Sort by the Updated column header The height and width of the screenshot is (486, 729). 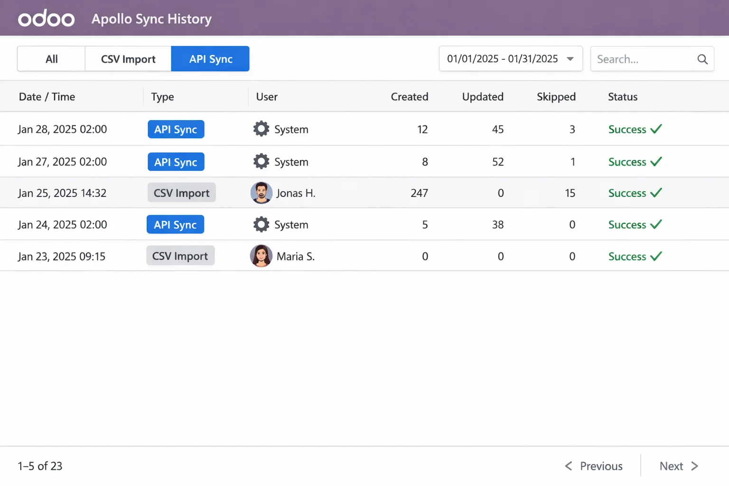[x=483, y=96]
